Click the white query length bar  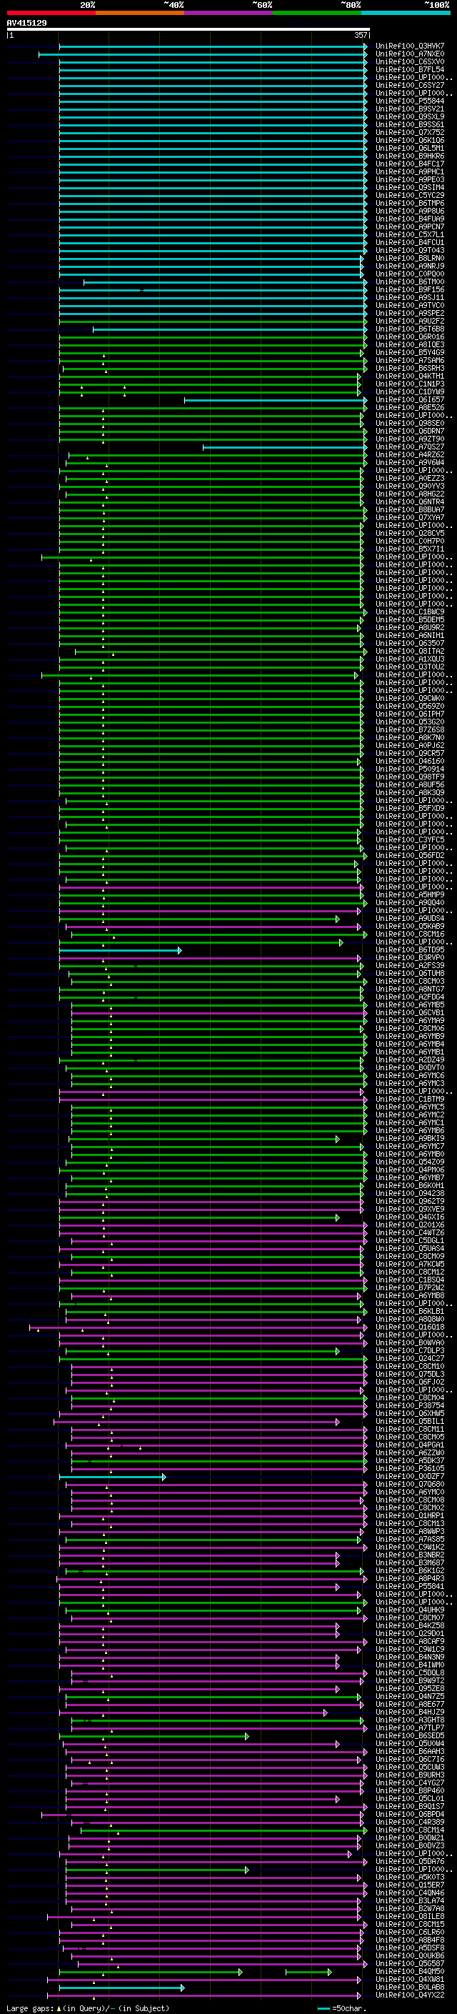pyautogui.click(x=189, y=30)
